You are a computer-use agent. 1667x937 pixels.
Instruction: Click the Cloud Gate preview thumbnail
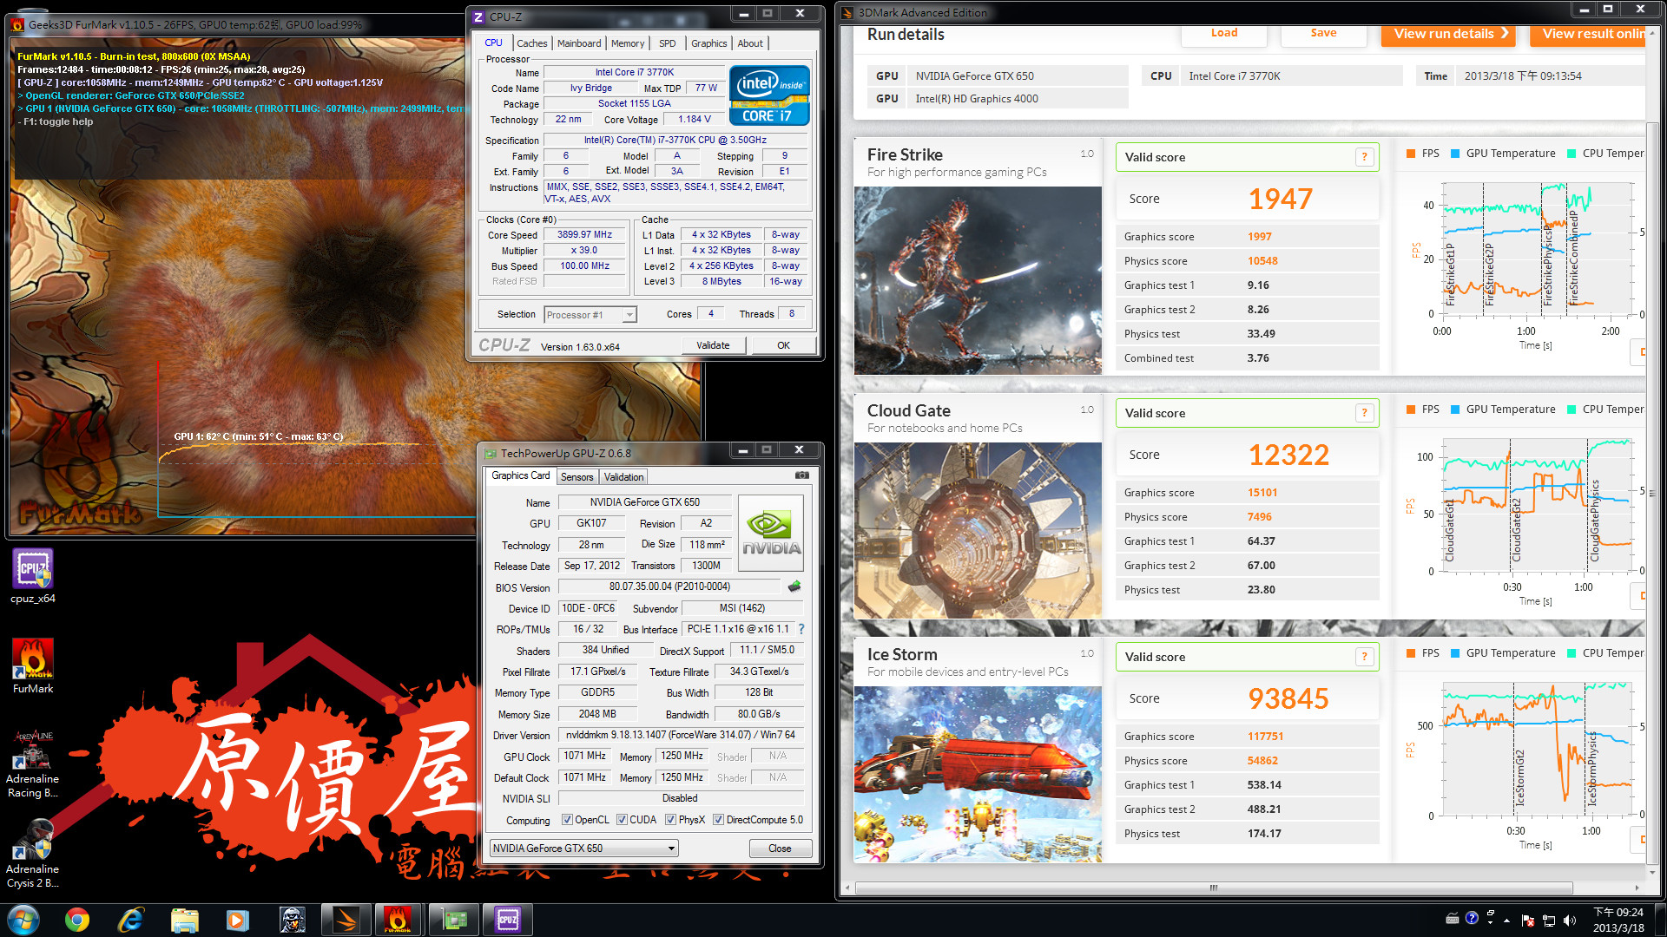pyautogui.click(x=978, y=530)
